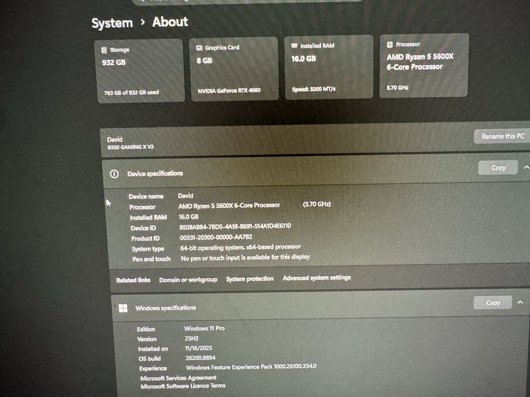Select the System type 64-bit operating system text
Screen dimensions: 530x397
pyautogui.click(x=241, y=247)
